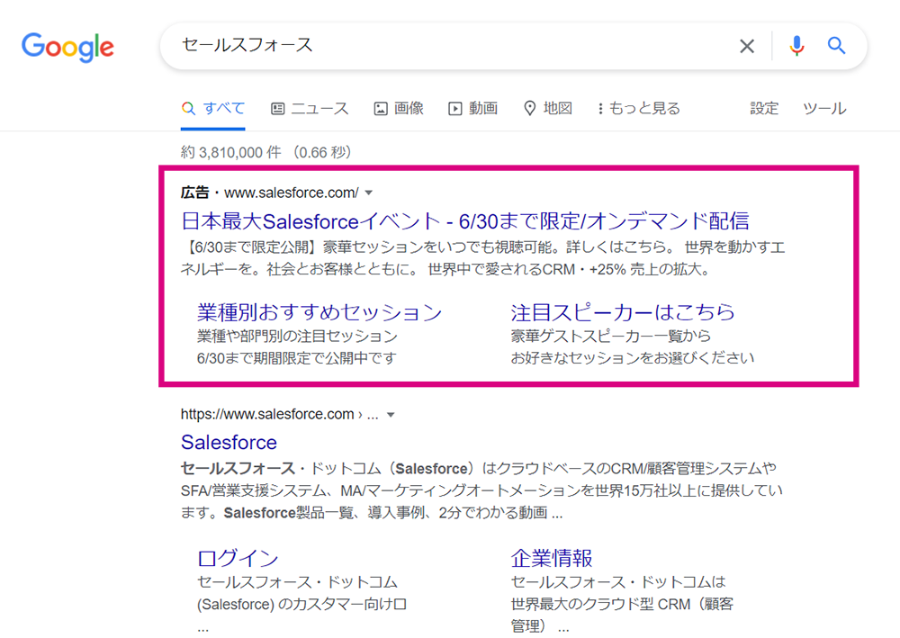Expand dropdown next to https://www.salesforce.com result
Screen dimensions: 900x638
[x=391, y=415]
